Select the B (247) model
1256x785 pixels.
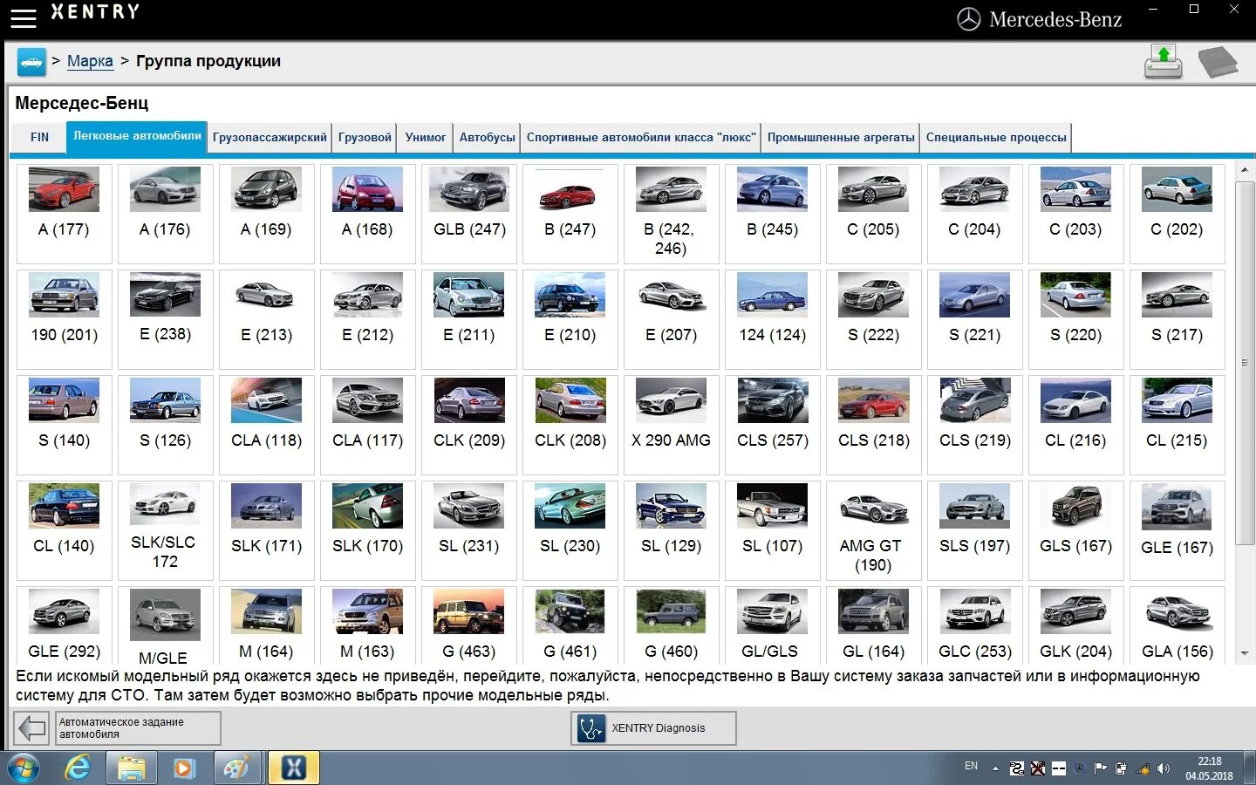click(x=570, y=214)
